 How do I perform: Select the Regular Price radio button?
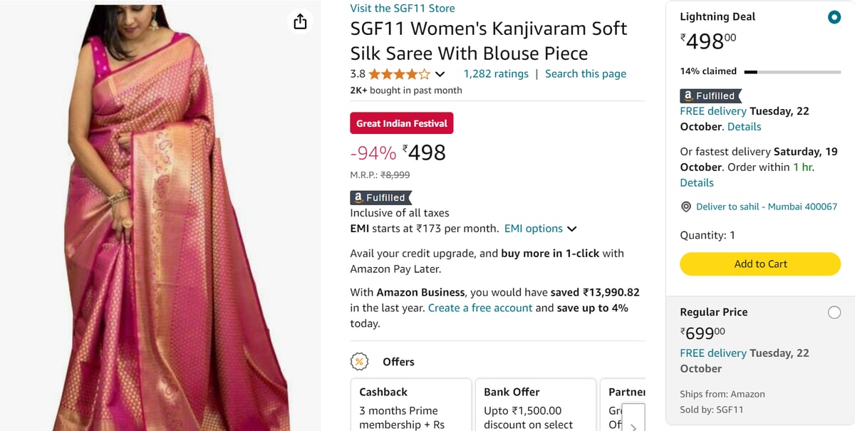coord(834,312)
